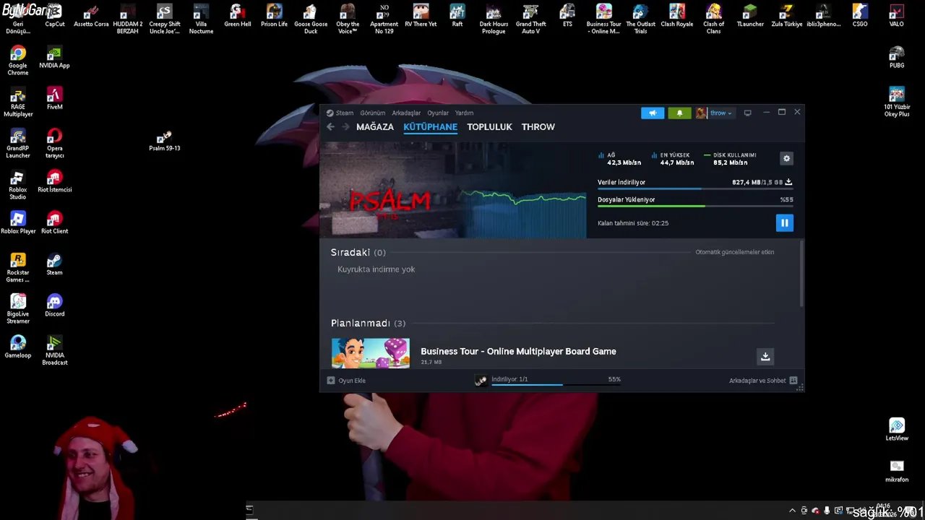Open Steam notifications bell
The image size is (925, 520).
(x=679, y=113)
